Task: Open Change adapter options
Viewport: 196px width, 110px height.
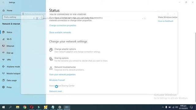Action: pos(65,49)
